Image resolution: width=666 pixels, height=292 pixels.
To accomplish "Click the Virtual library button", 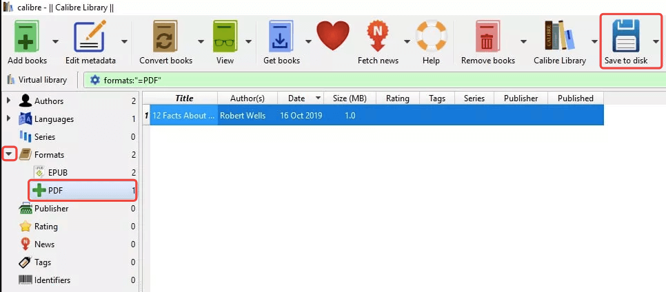I will point(37,80).
